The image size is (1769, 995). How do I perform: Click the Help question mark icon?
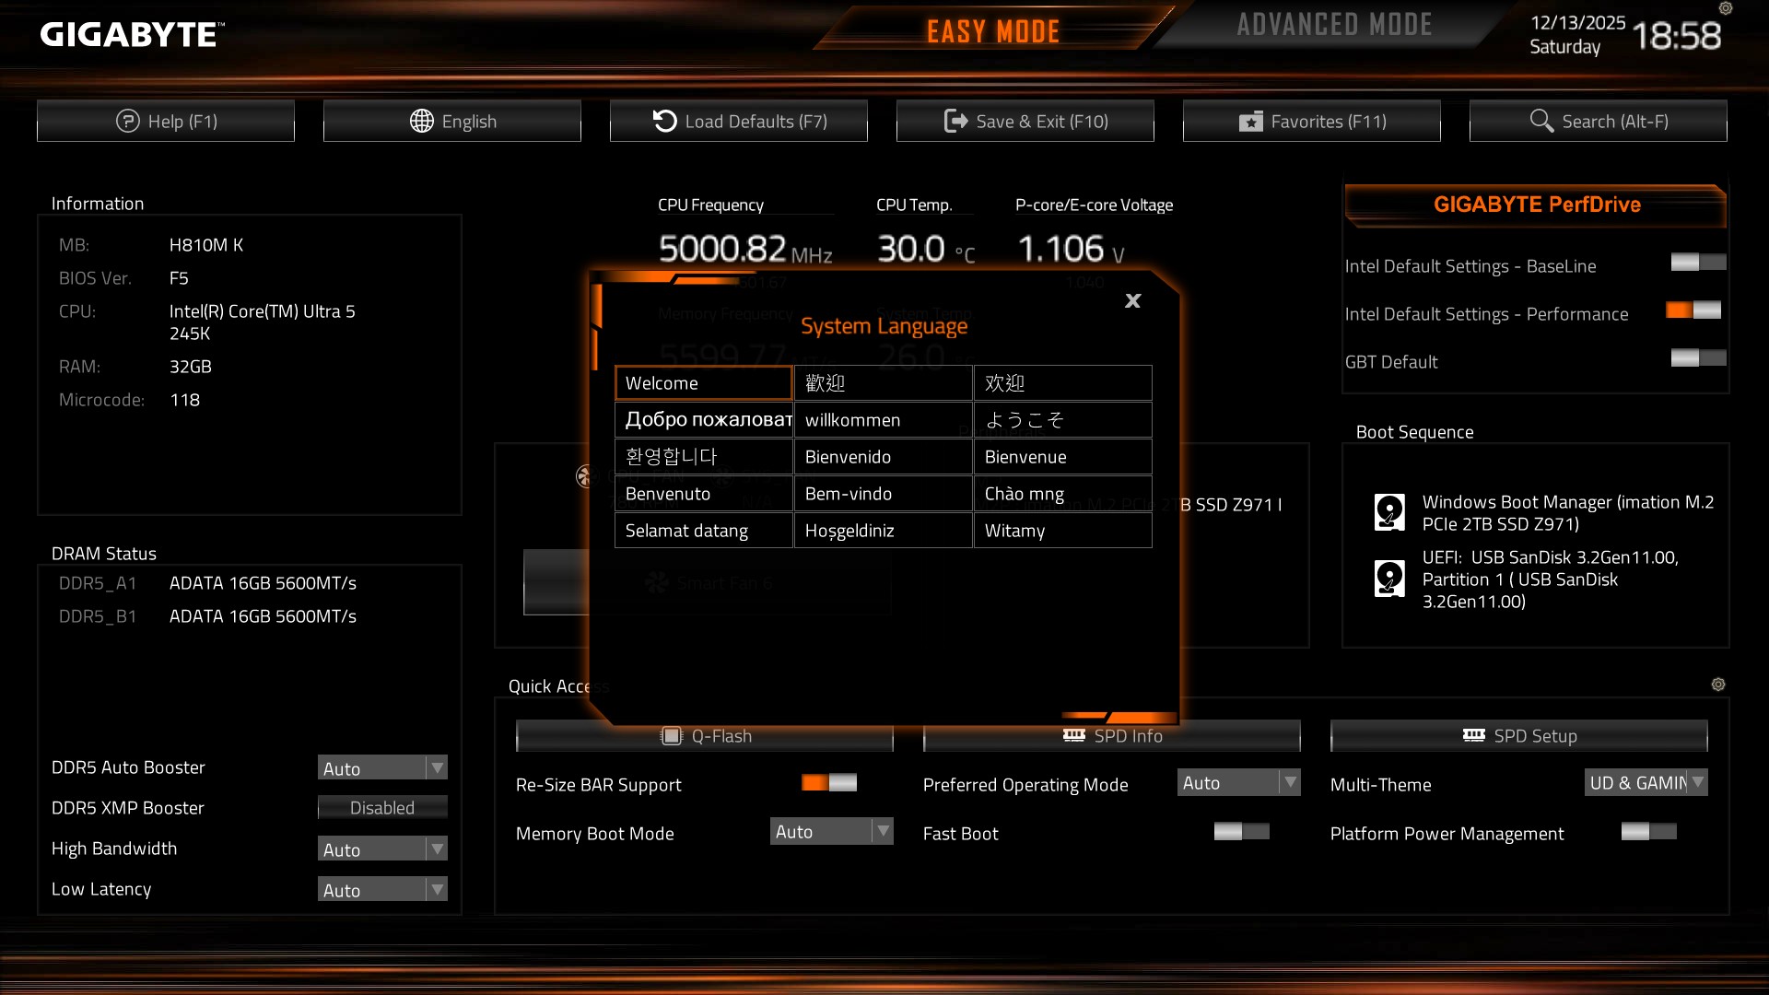pyautogui.click(x=127, y=121)
